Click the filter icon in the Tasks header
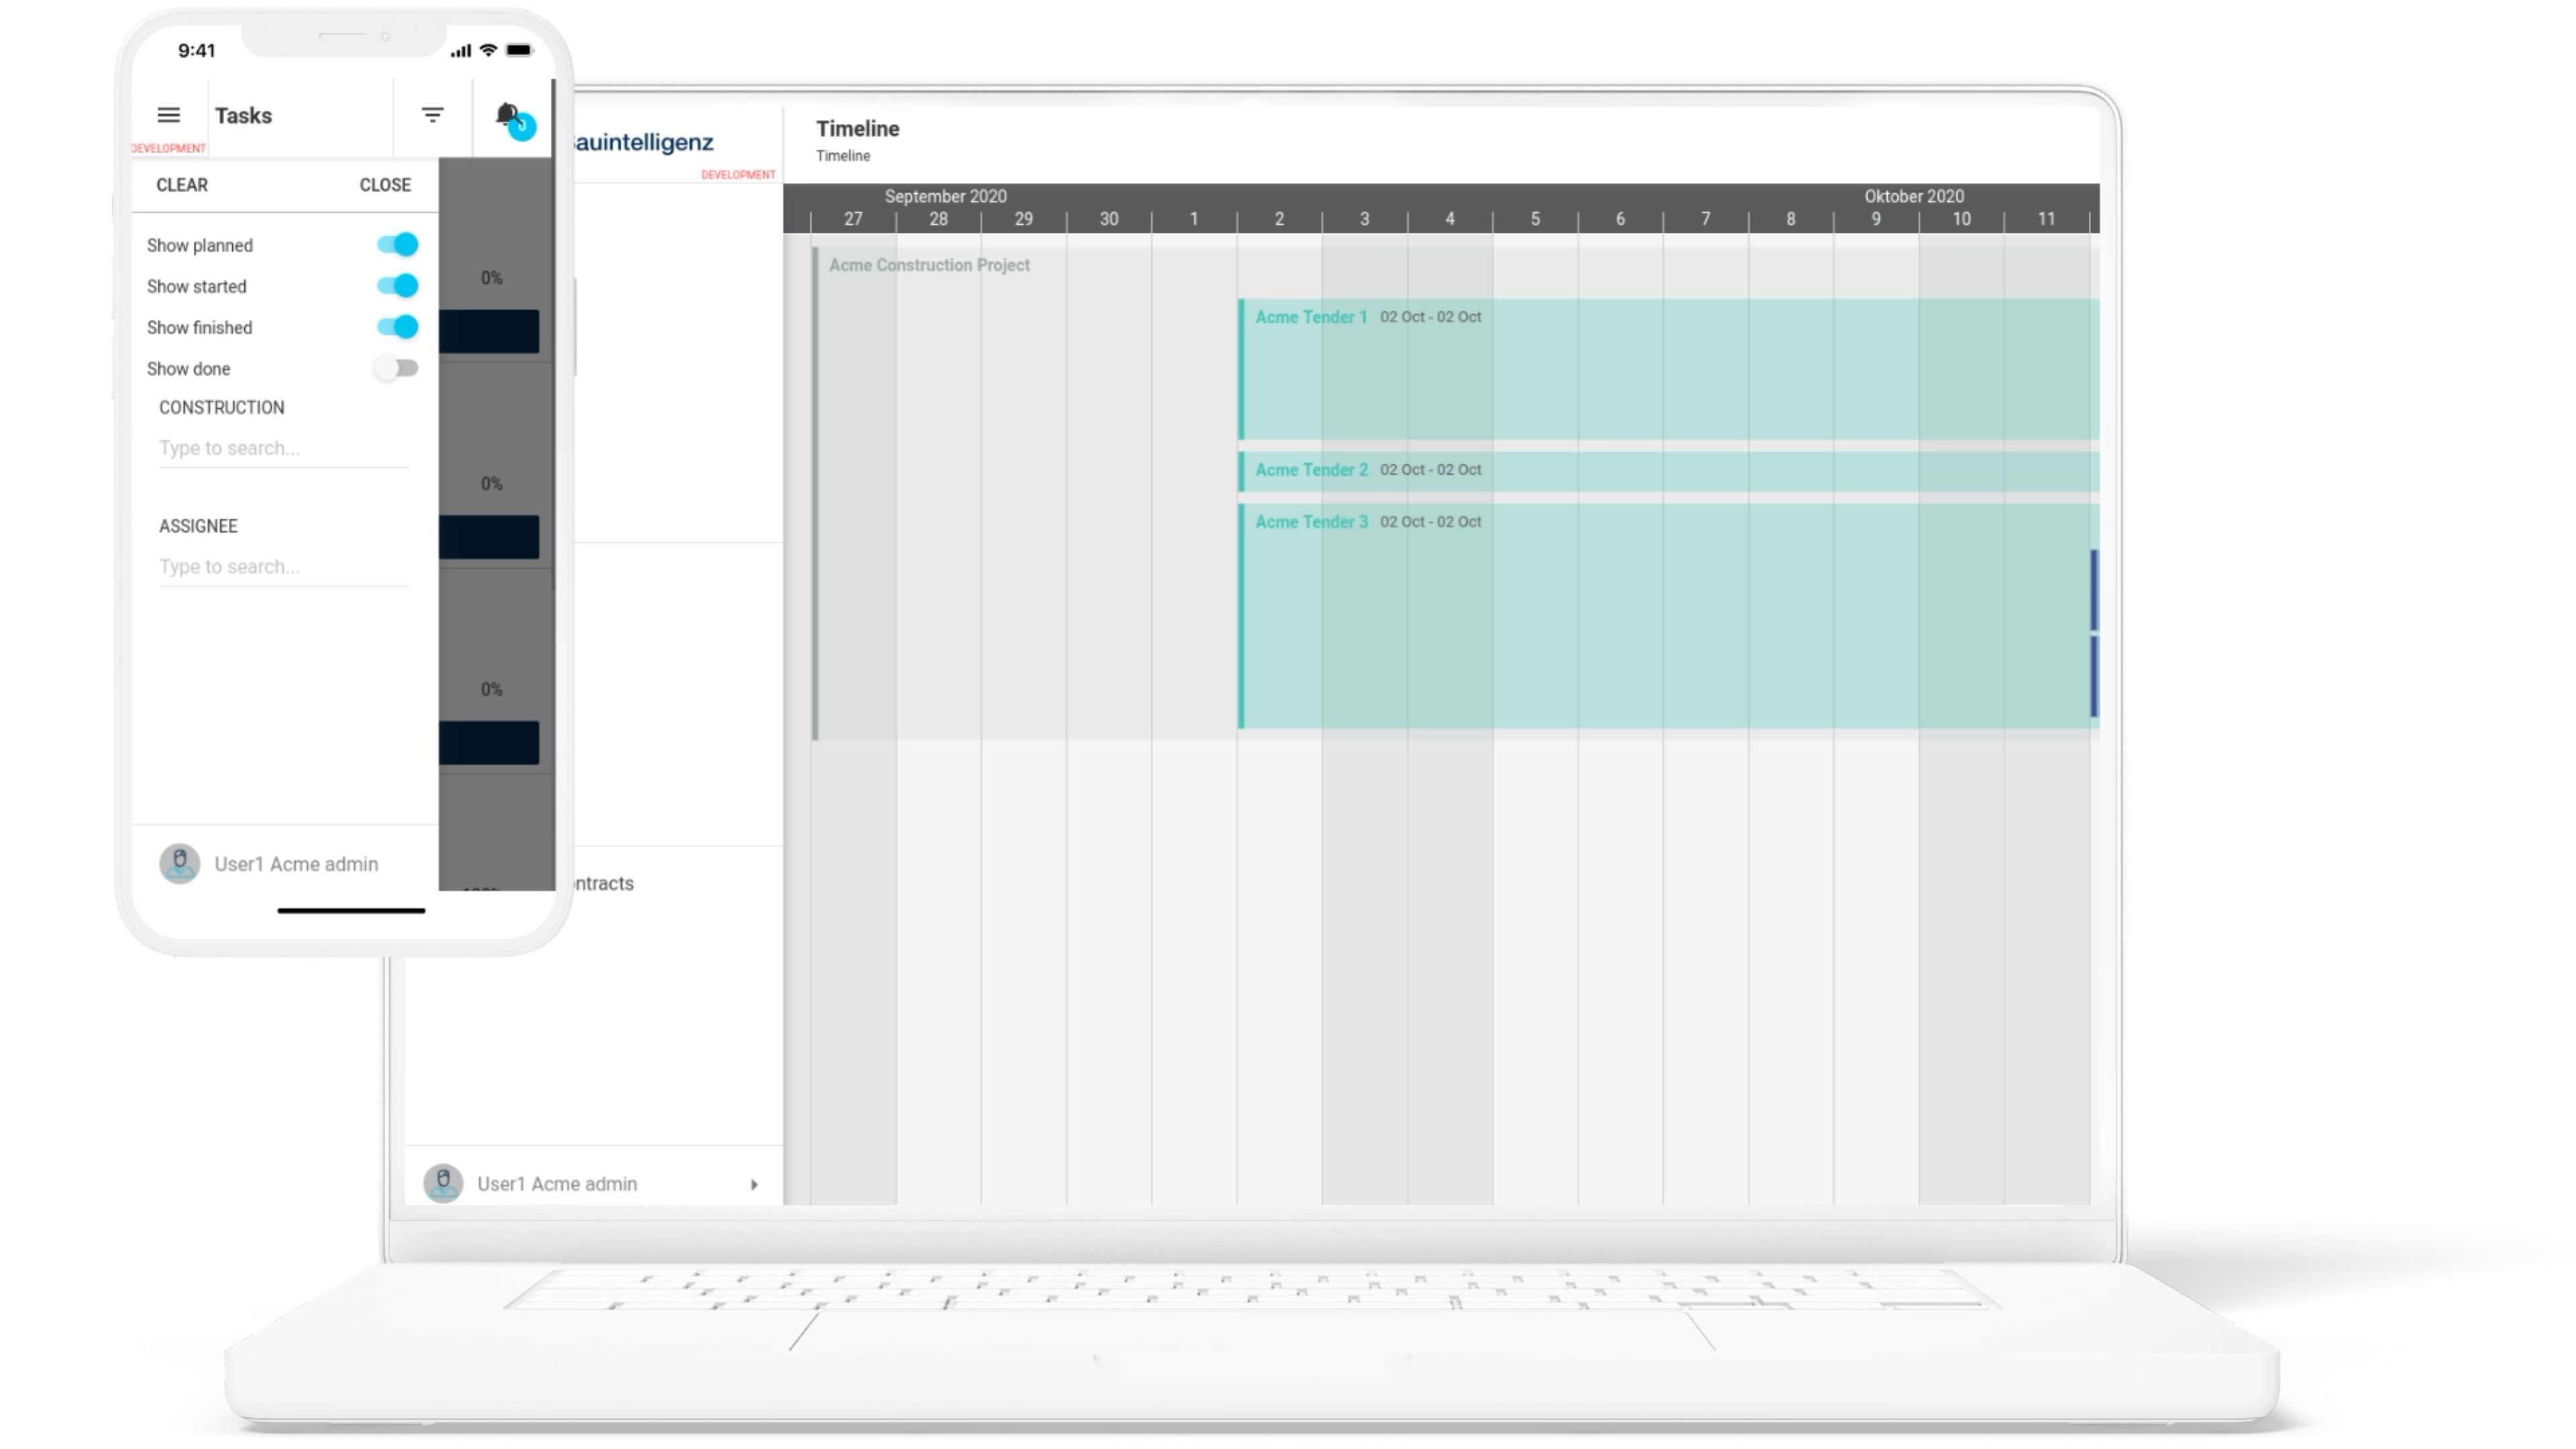This screenshot has height=1449, width=2576. click(x=432, y=115)
